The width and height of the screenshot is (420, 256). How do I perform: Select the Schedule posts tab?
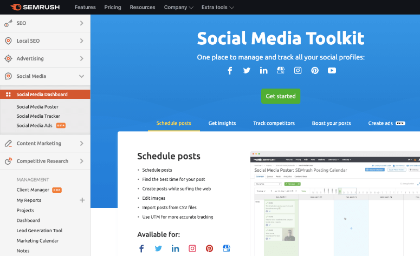point(173,123)
